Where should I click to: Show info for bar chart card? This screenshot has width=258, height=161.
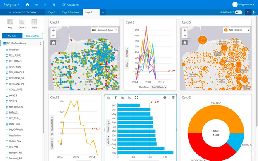tap(165, 97)
